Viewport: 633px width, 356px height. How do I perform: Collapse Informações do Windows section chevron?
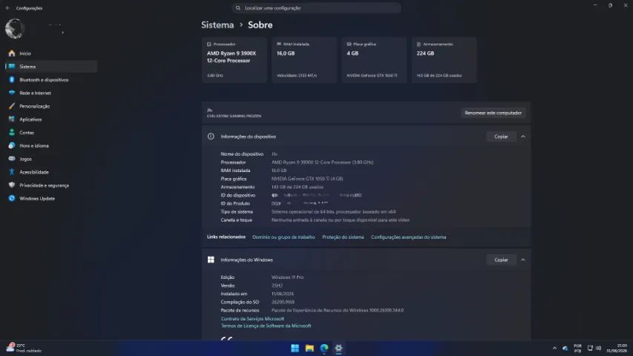click(x=522, y=260)
